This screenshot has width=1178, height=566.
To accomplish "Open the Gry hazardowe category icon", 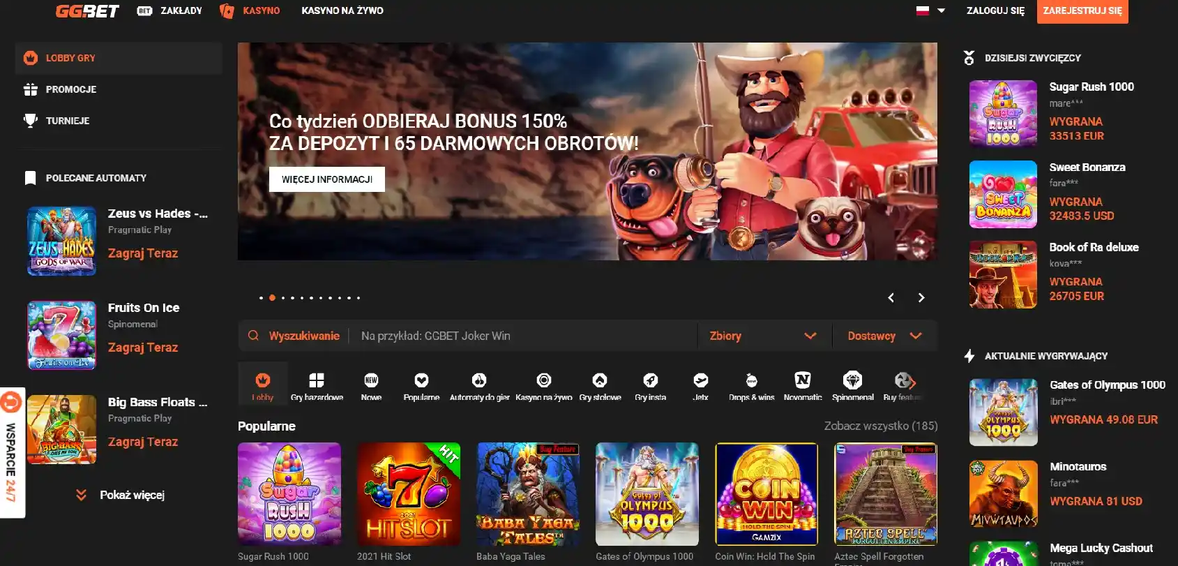I will tap(317, 380).
